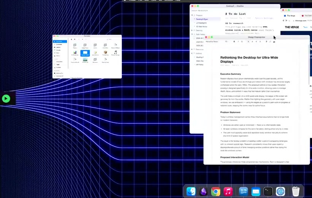Click the Problem Statement heading in document

(x=230, y=112)
